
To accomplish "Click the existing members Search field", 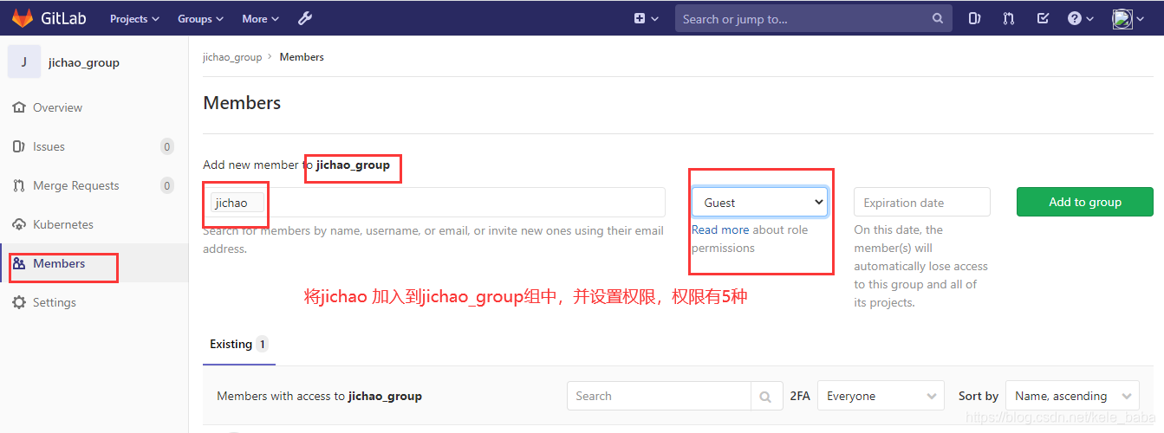I will [x=660, y=396].
